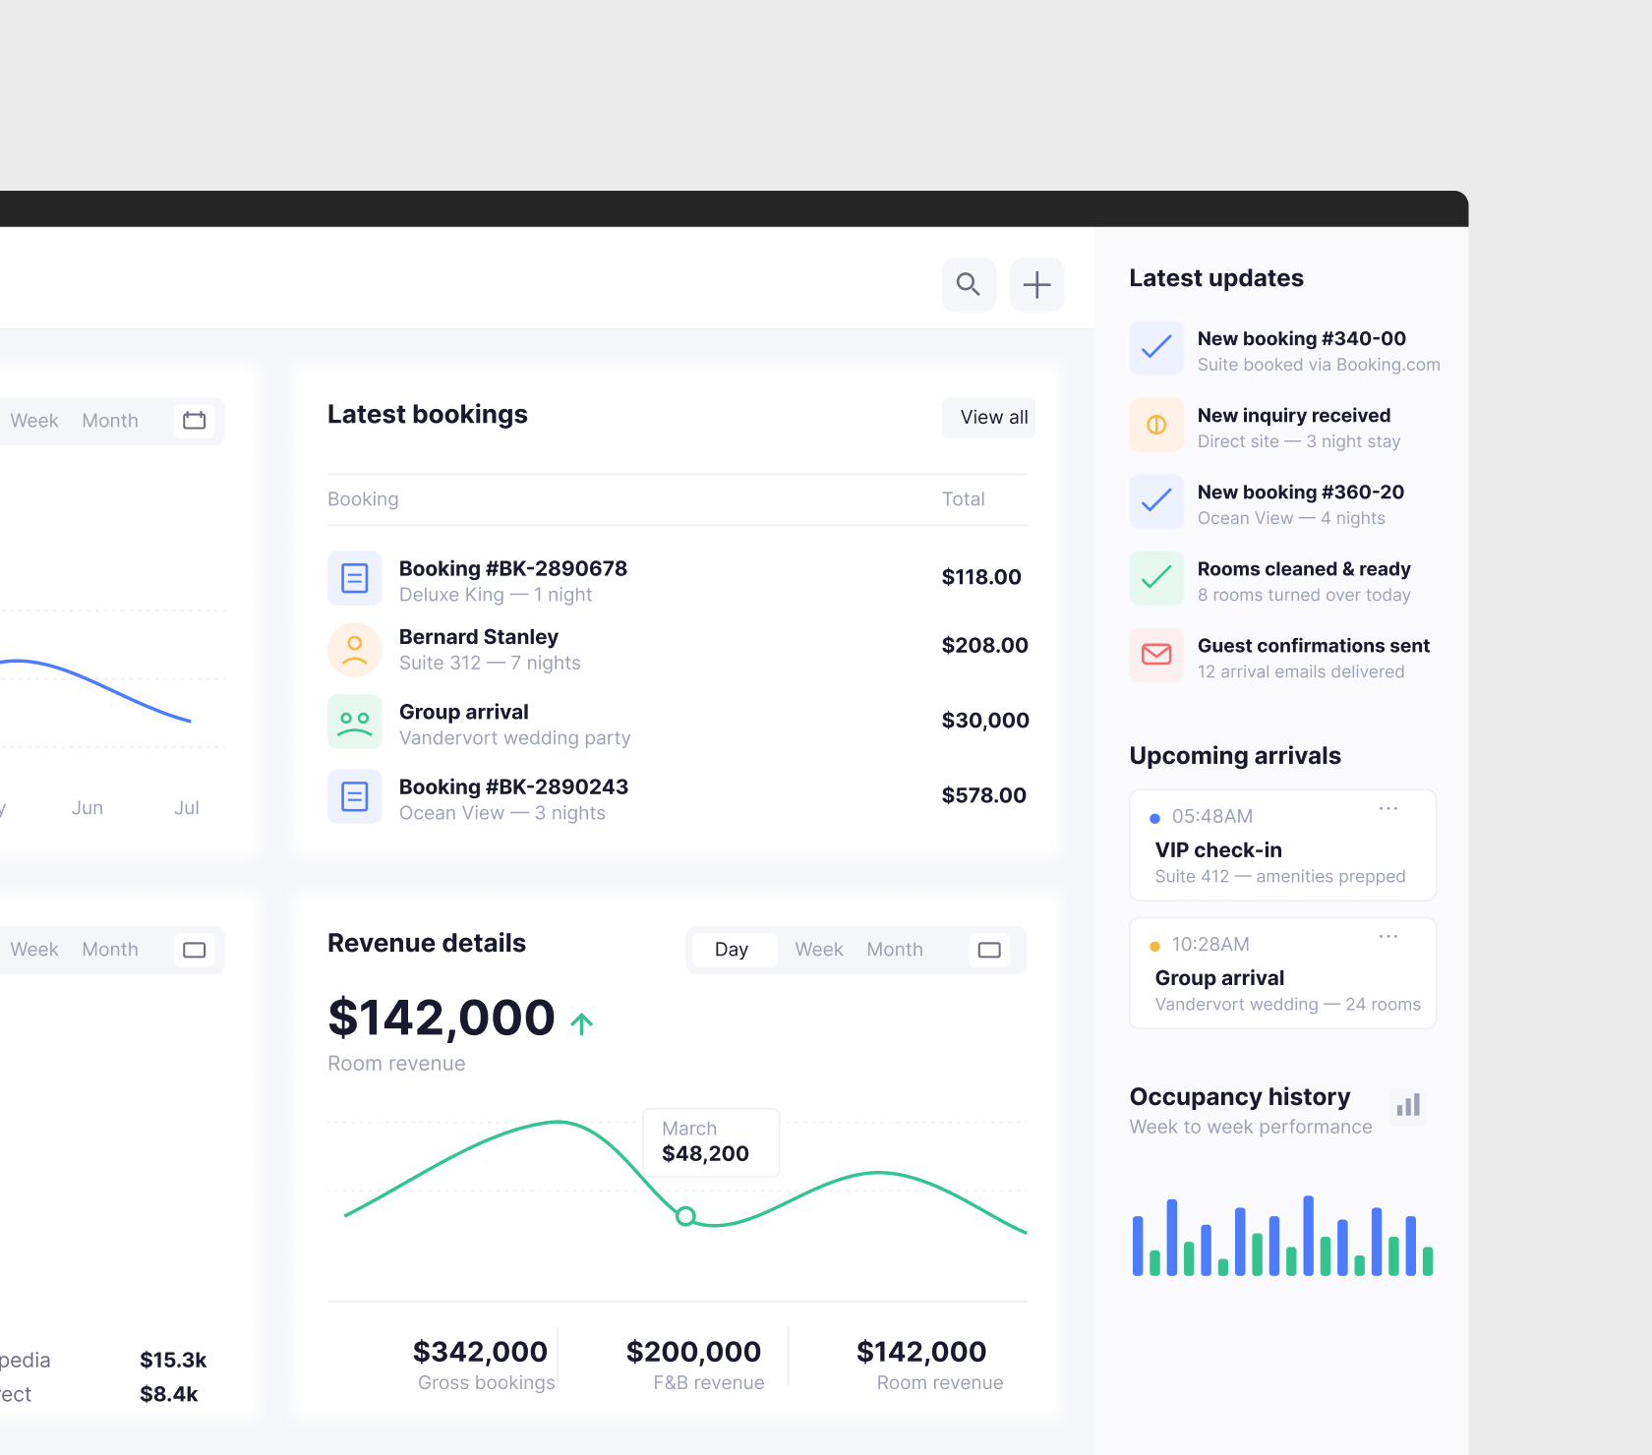
Task: Open calendar icon beside Month in top chart
Action: click(x=195, y=421)
